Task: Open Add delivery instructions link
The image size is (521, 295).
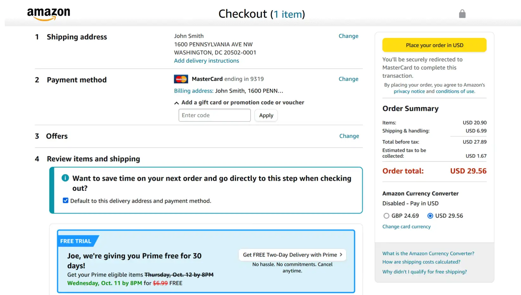Action: [206, 61]
